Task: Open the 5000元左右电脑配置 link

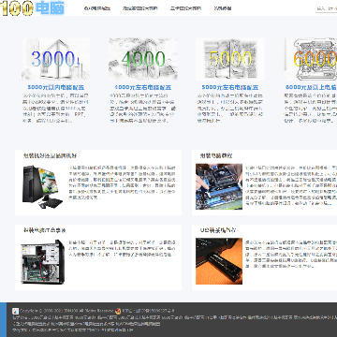Action: click(x=230, y=87)
